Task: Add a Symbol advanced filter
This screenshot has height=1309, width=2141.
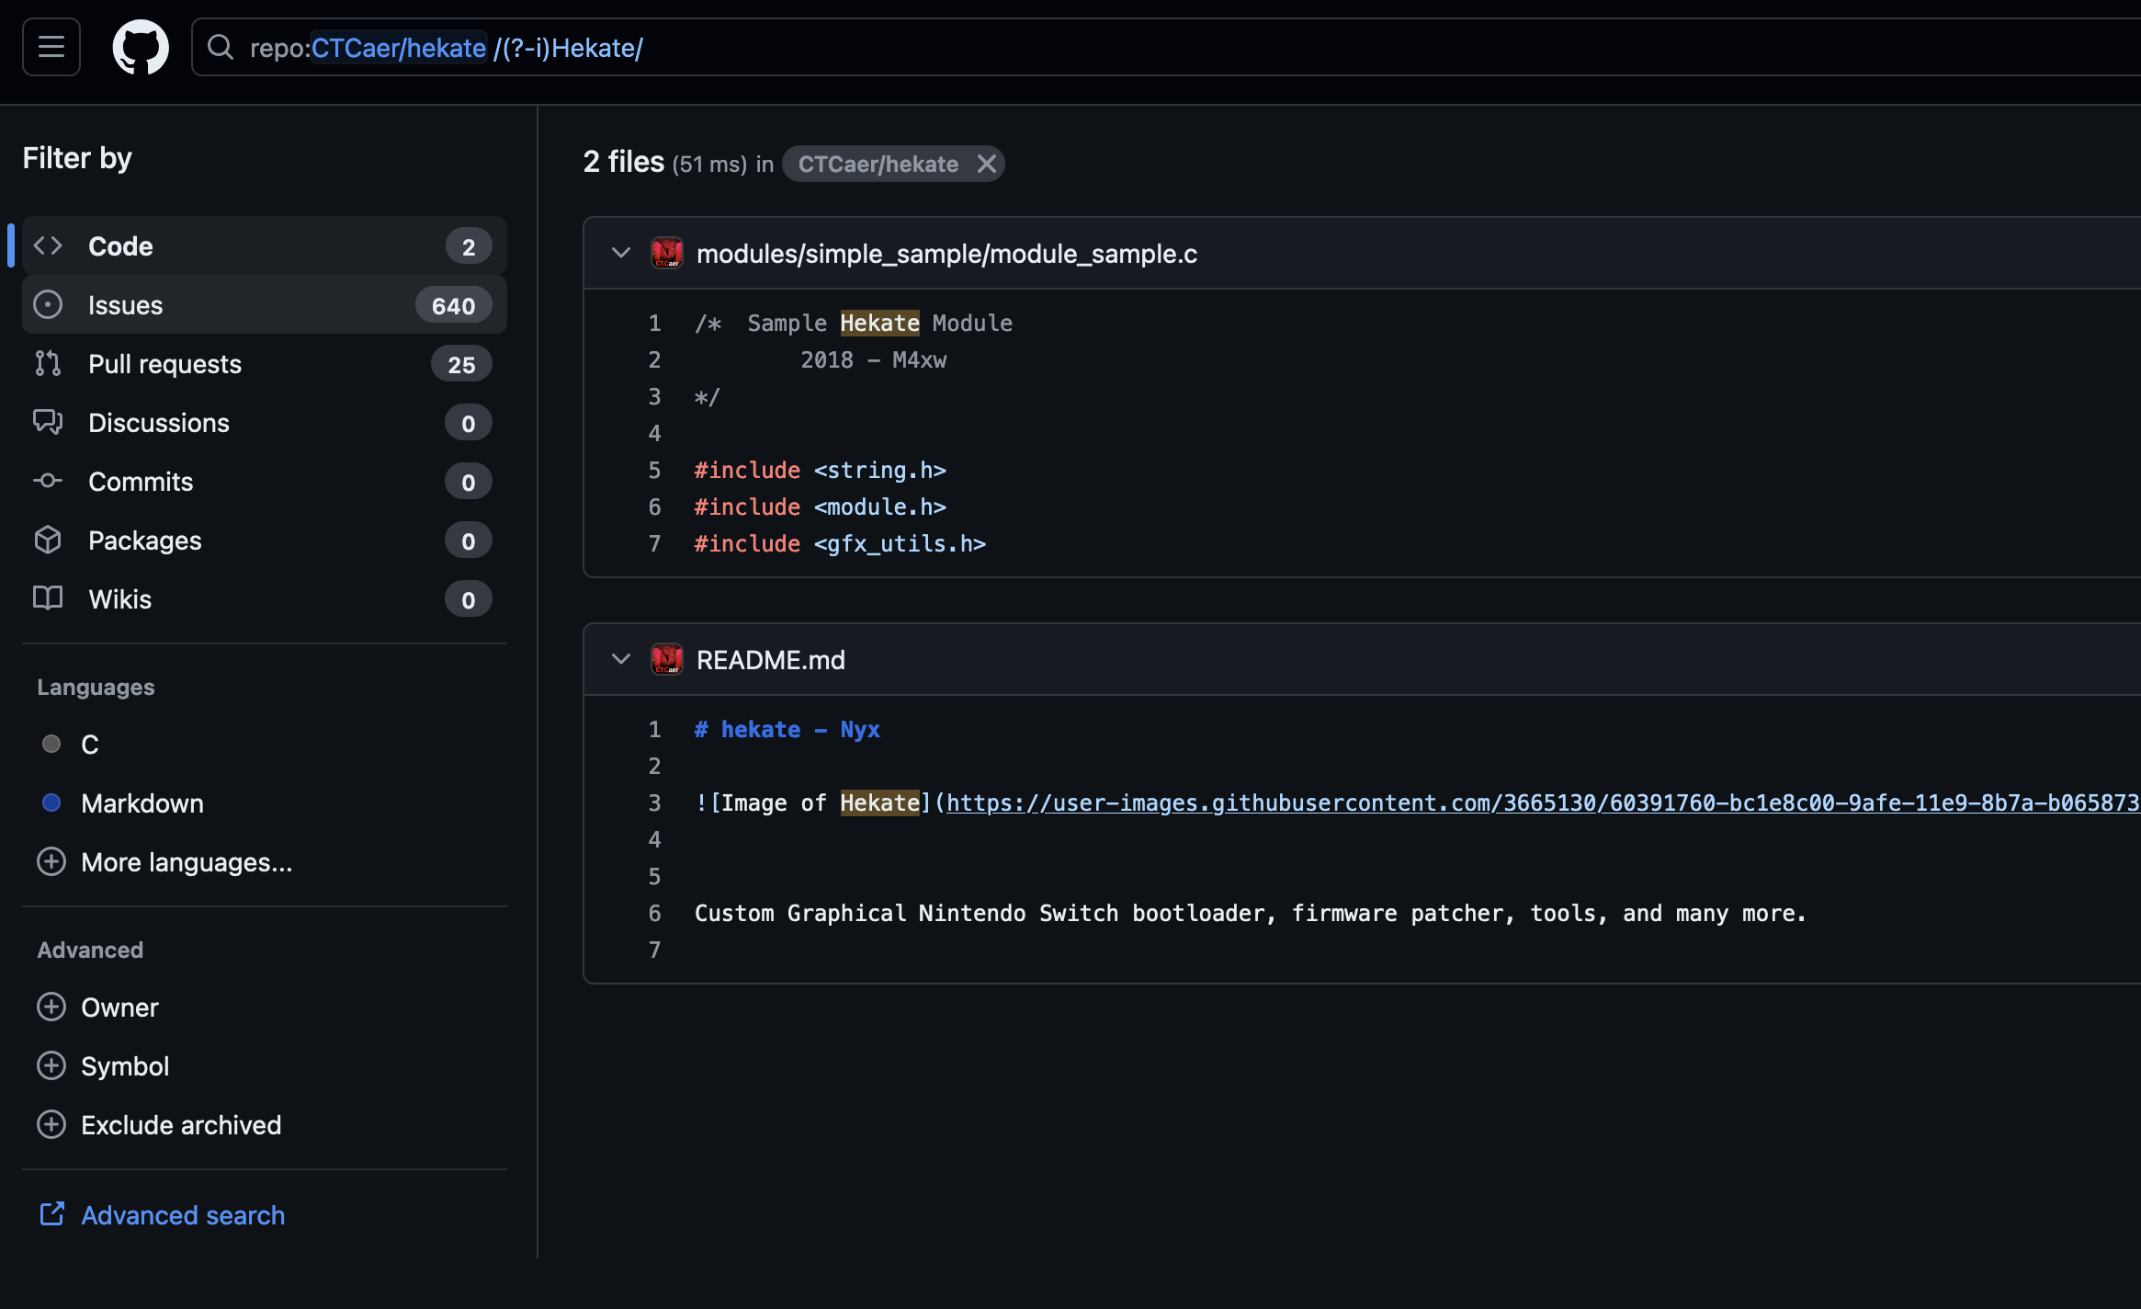Action: click(x=264, y=1066)
